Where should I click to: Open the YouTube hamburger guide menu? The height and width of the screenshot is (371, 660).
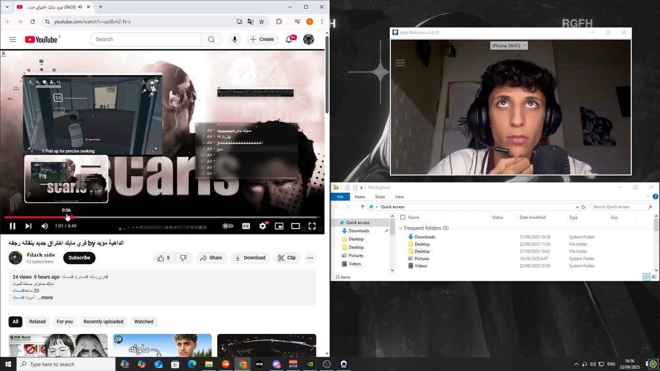point(13,39)
